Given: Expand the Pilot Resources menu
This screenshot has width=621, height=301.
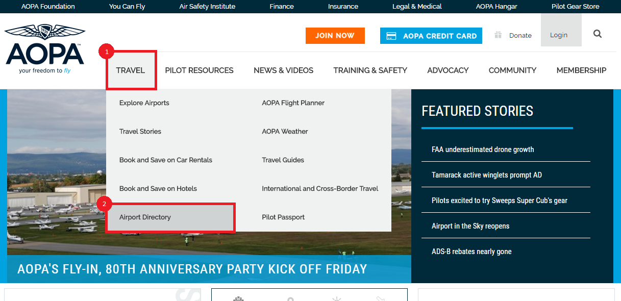Looking at the screenshot, I should [199, 70].
